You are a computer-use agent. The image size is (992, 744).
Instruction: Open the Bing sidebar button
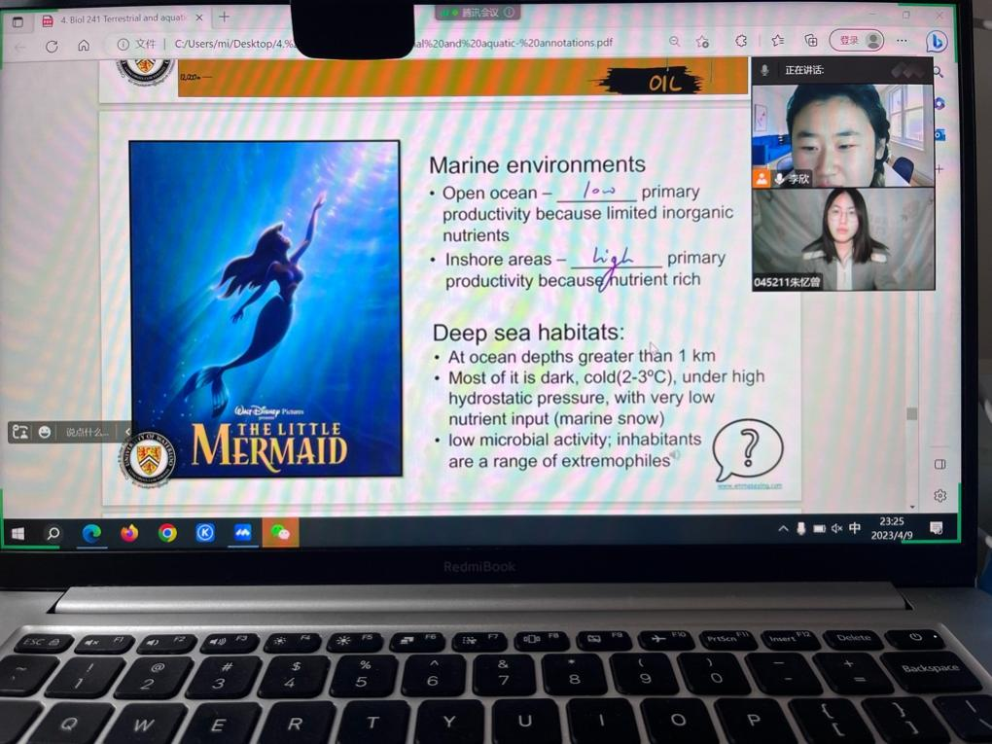point(936,41)
